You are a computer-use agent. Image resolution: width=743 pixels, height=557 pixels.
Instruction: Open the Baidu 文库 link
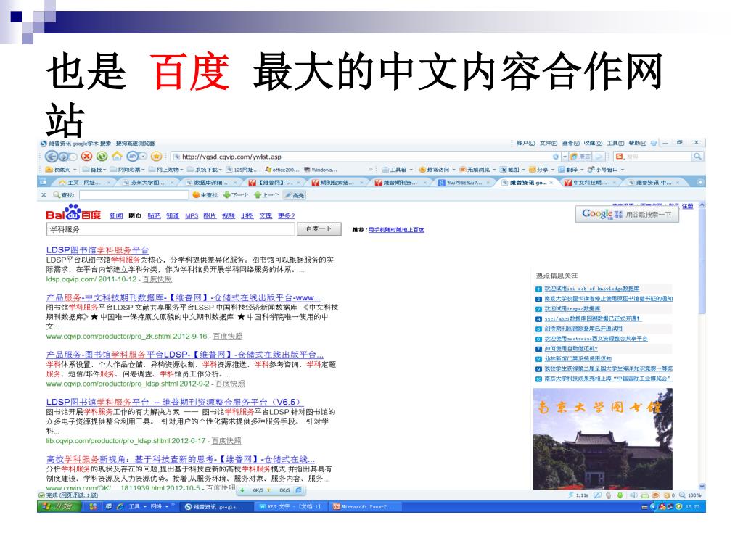click(266, 215)
